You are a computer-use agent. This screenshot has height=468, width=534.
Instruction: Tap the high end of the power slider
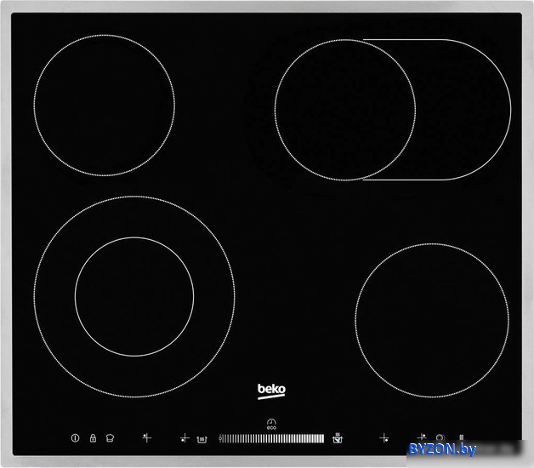coord(321,438)
